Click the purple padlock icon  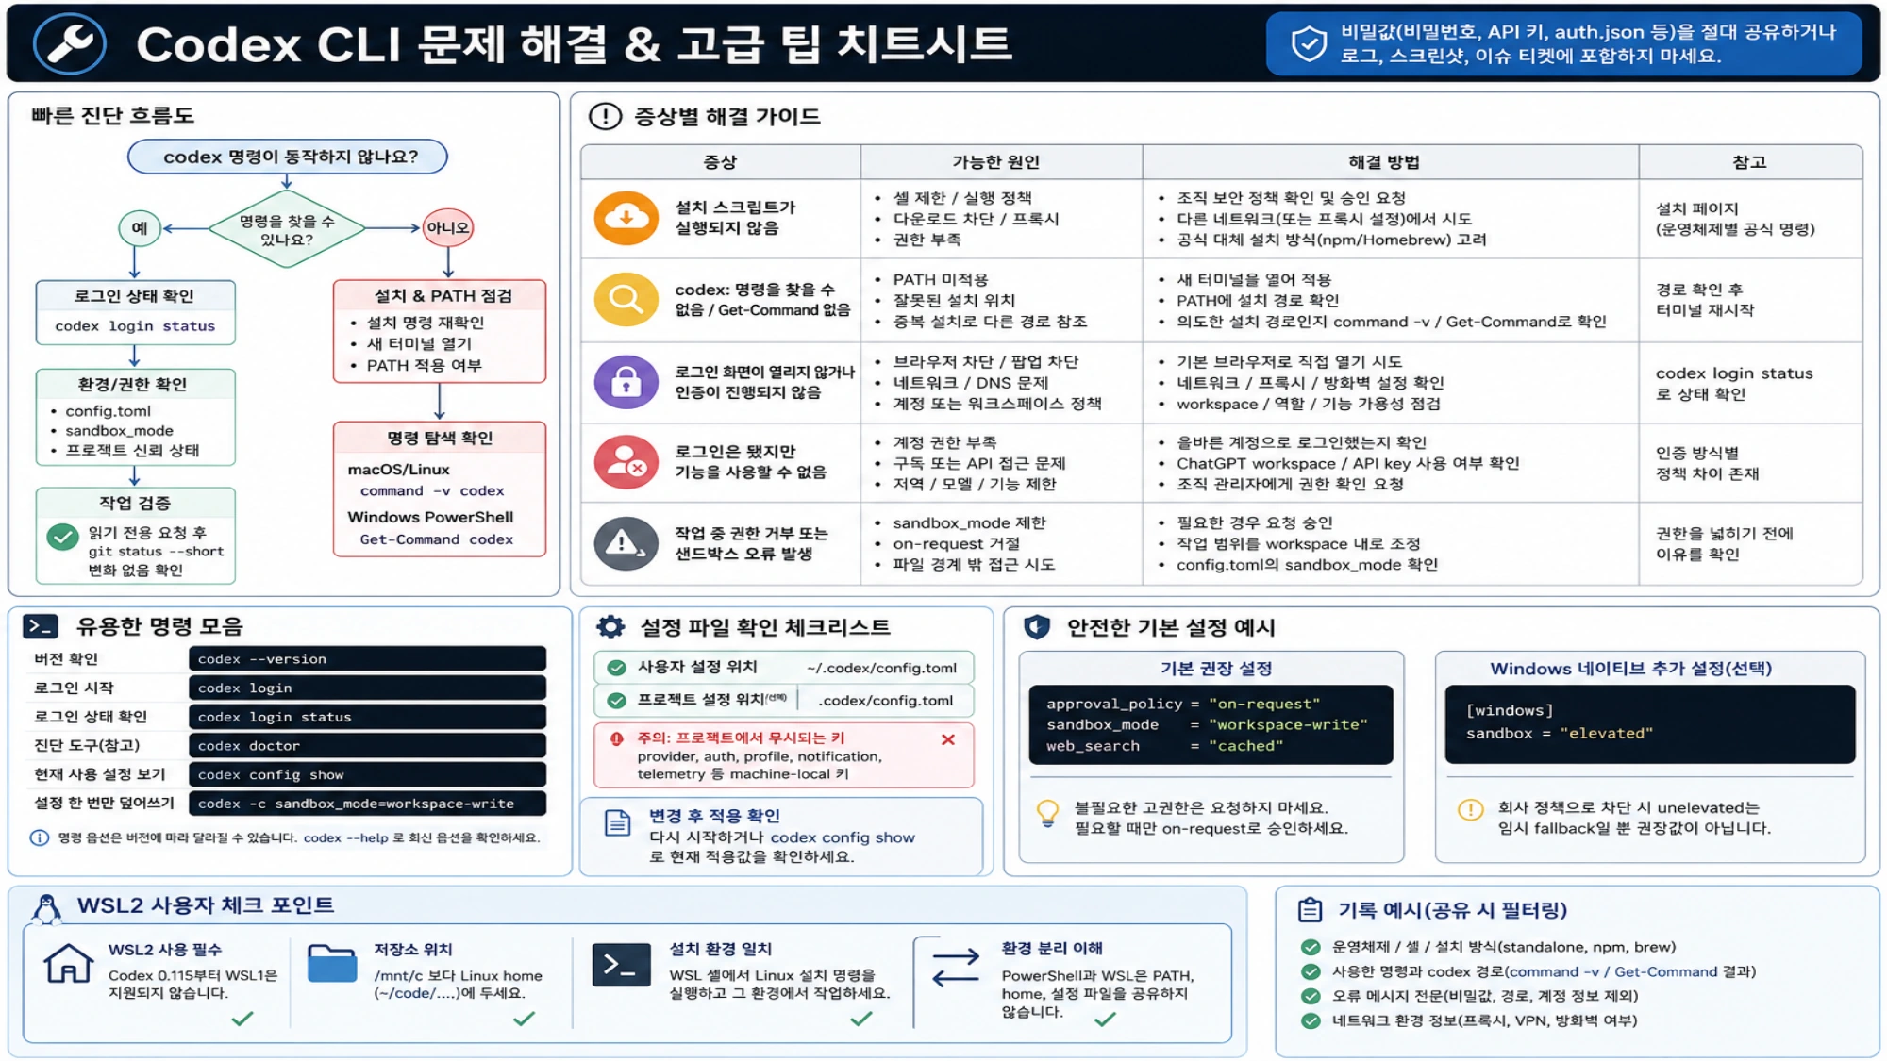click(626, 382)
